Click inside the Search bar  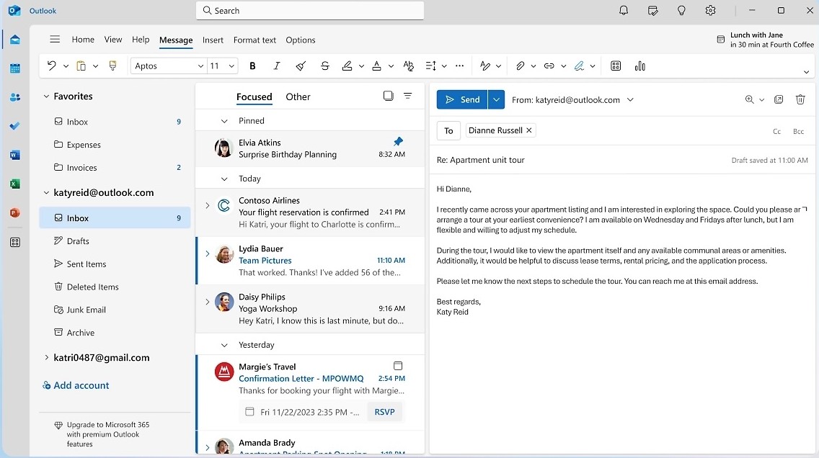click(309, 10)
